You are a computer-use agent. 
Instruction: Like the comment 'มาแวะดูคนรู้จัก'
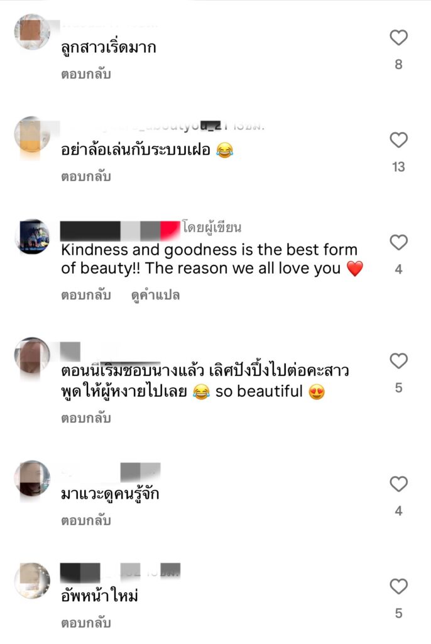coord(398,484)
